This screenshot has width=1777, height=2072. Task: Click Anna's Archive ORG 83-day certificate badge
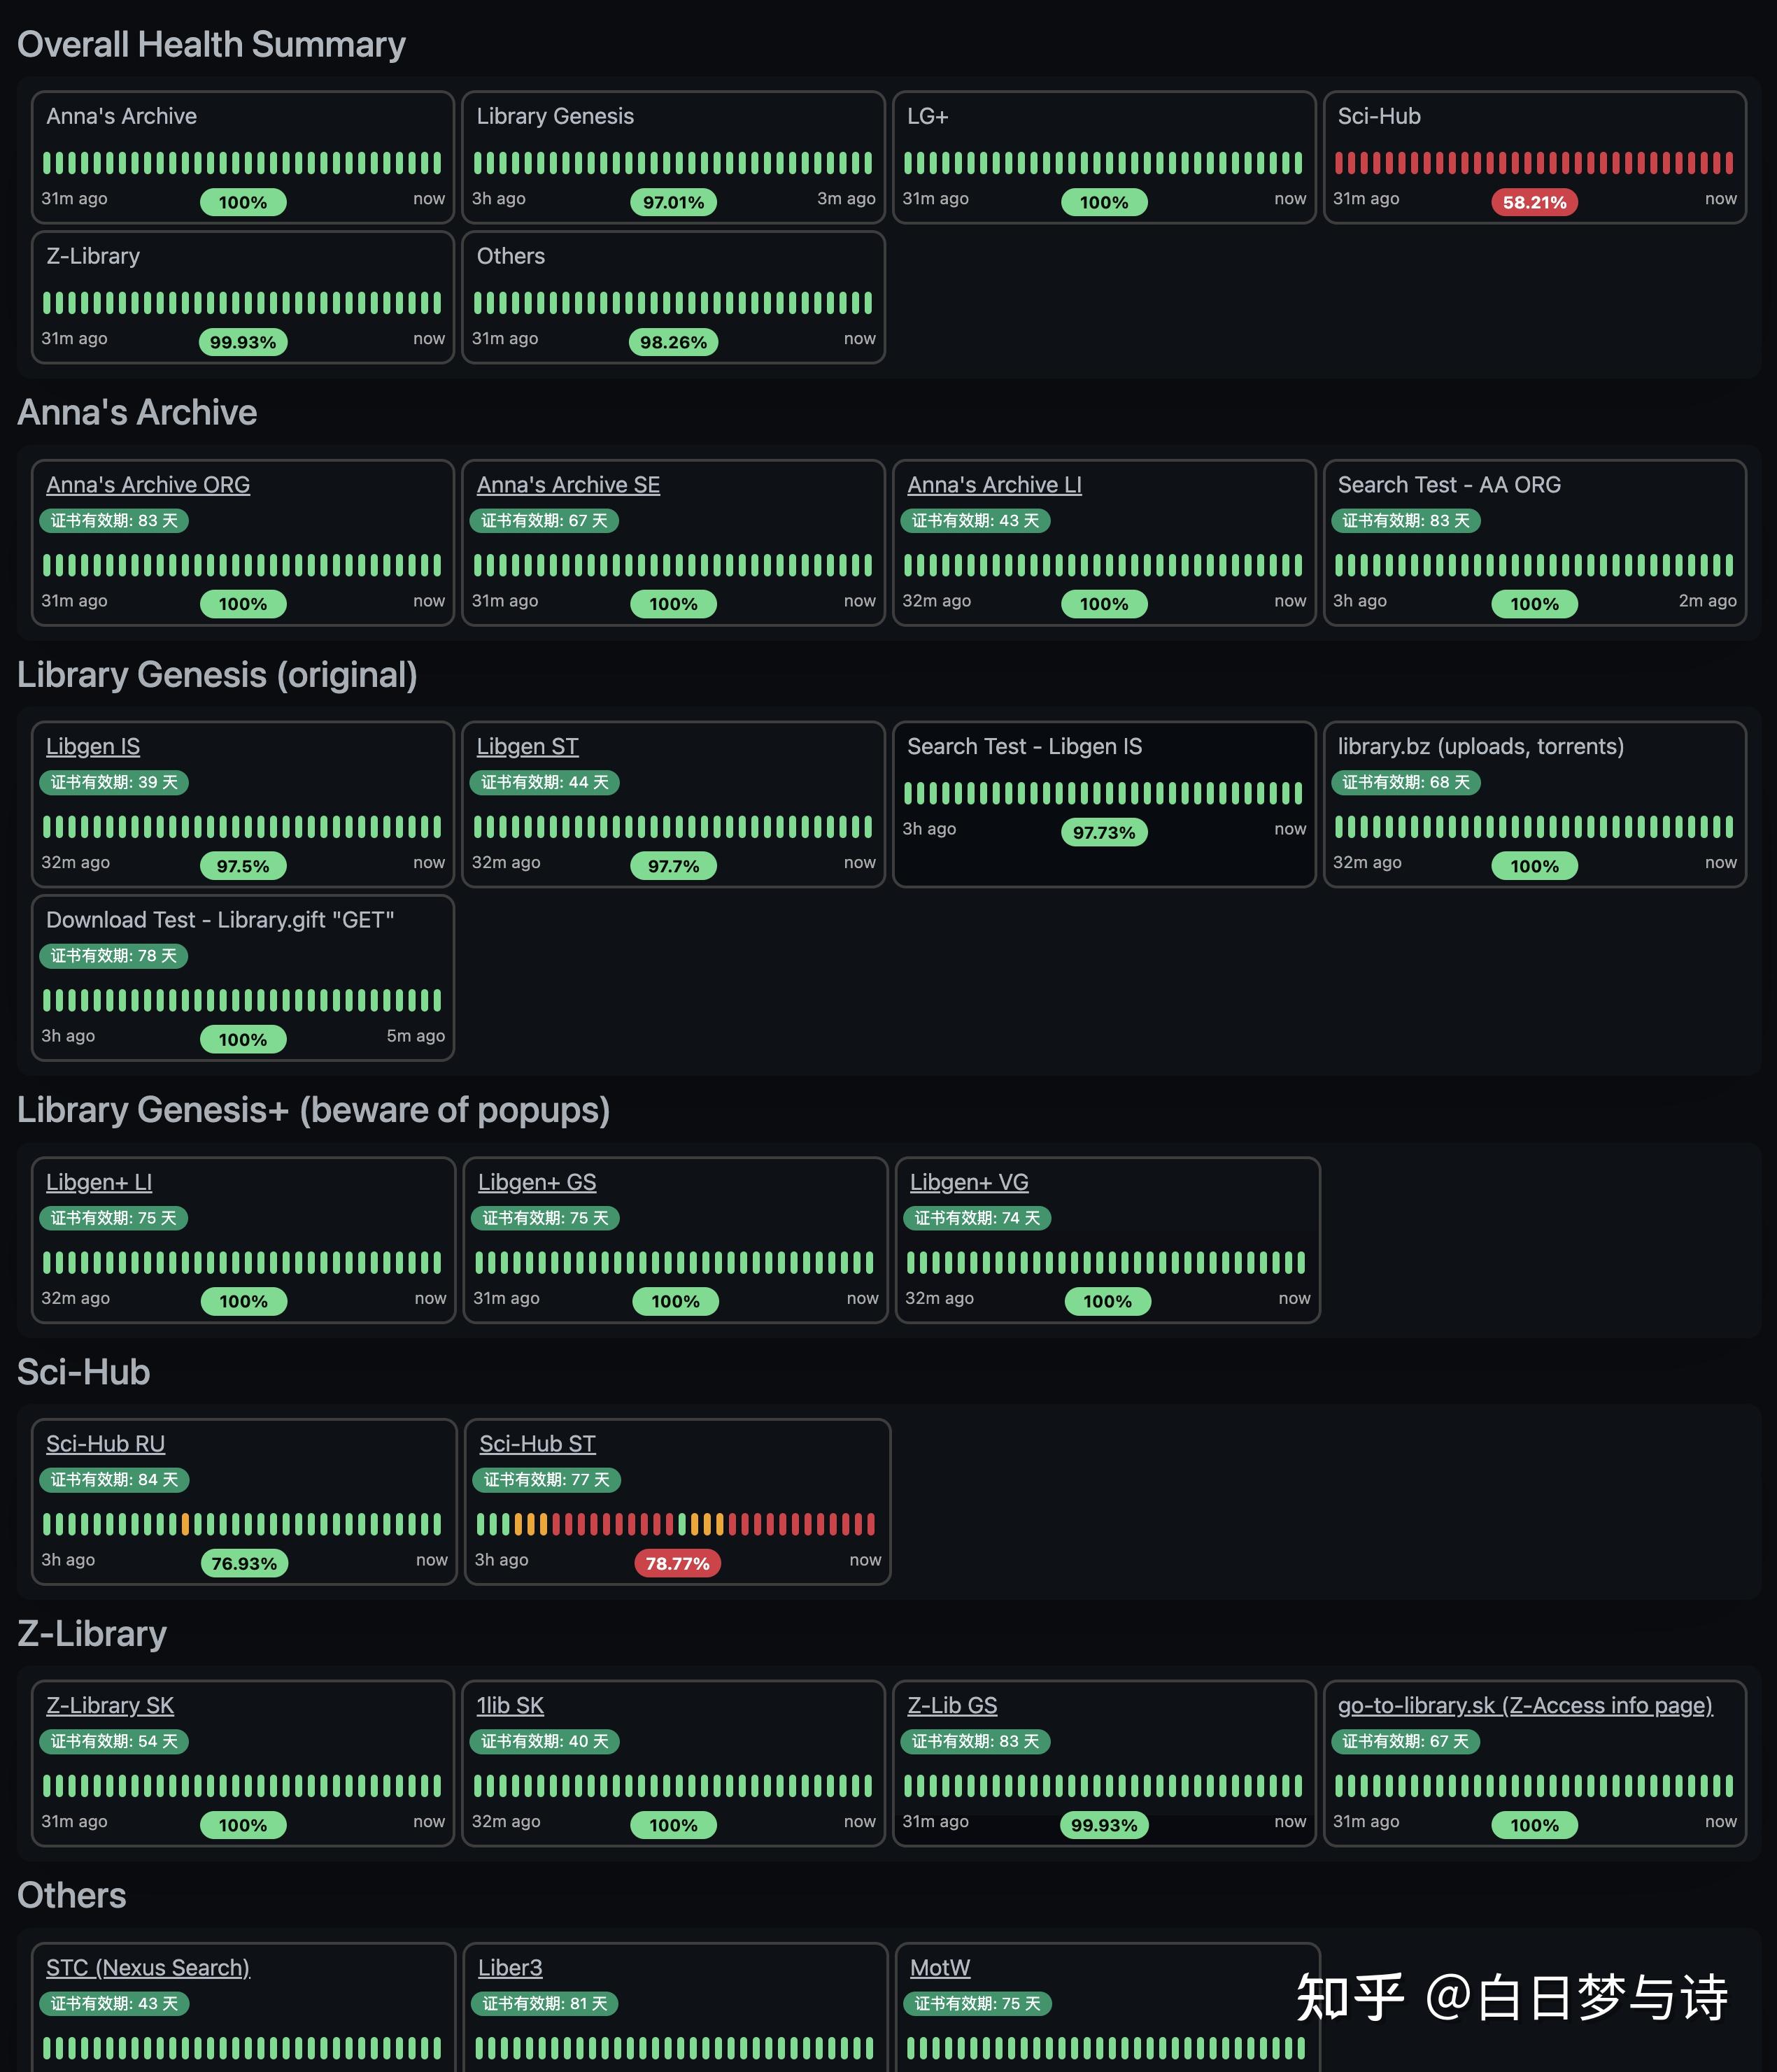[x=114, y=521]
